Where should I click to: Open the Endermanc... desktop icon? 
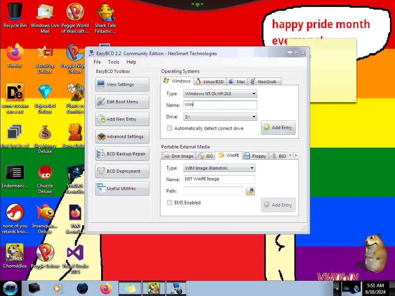tap(15, 176)
